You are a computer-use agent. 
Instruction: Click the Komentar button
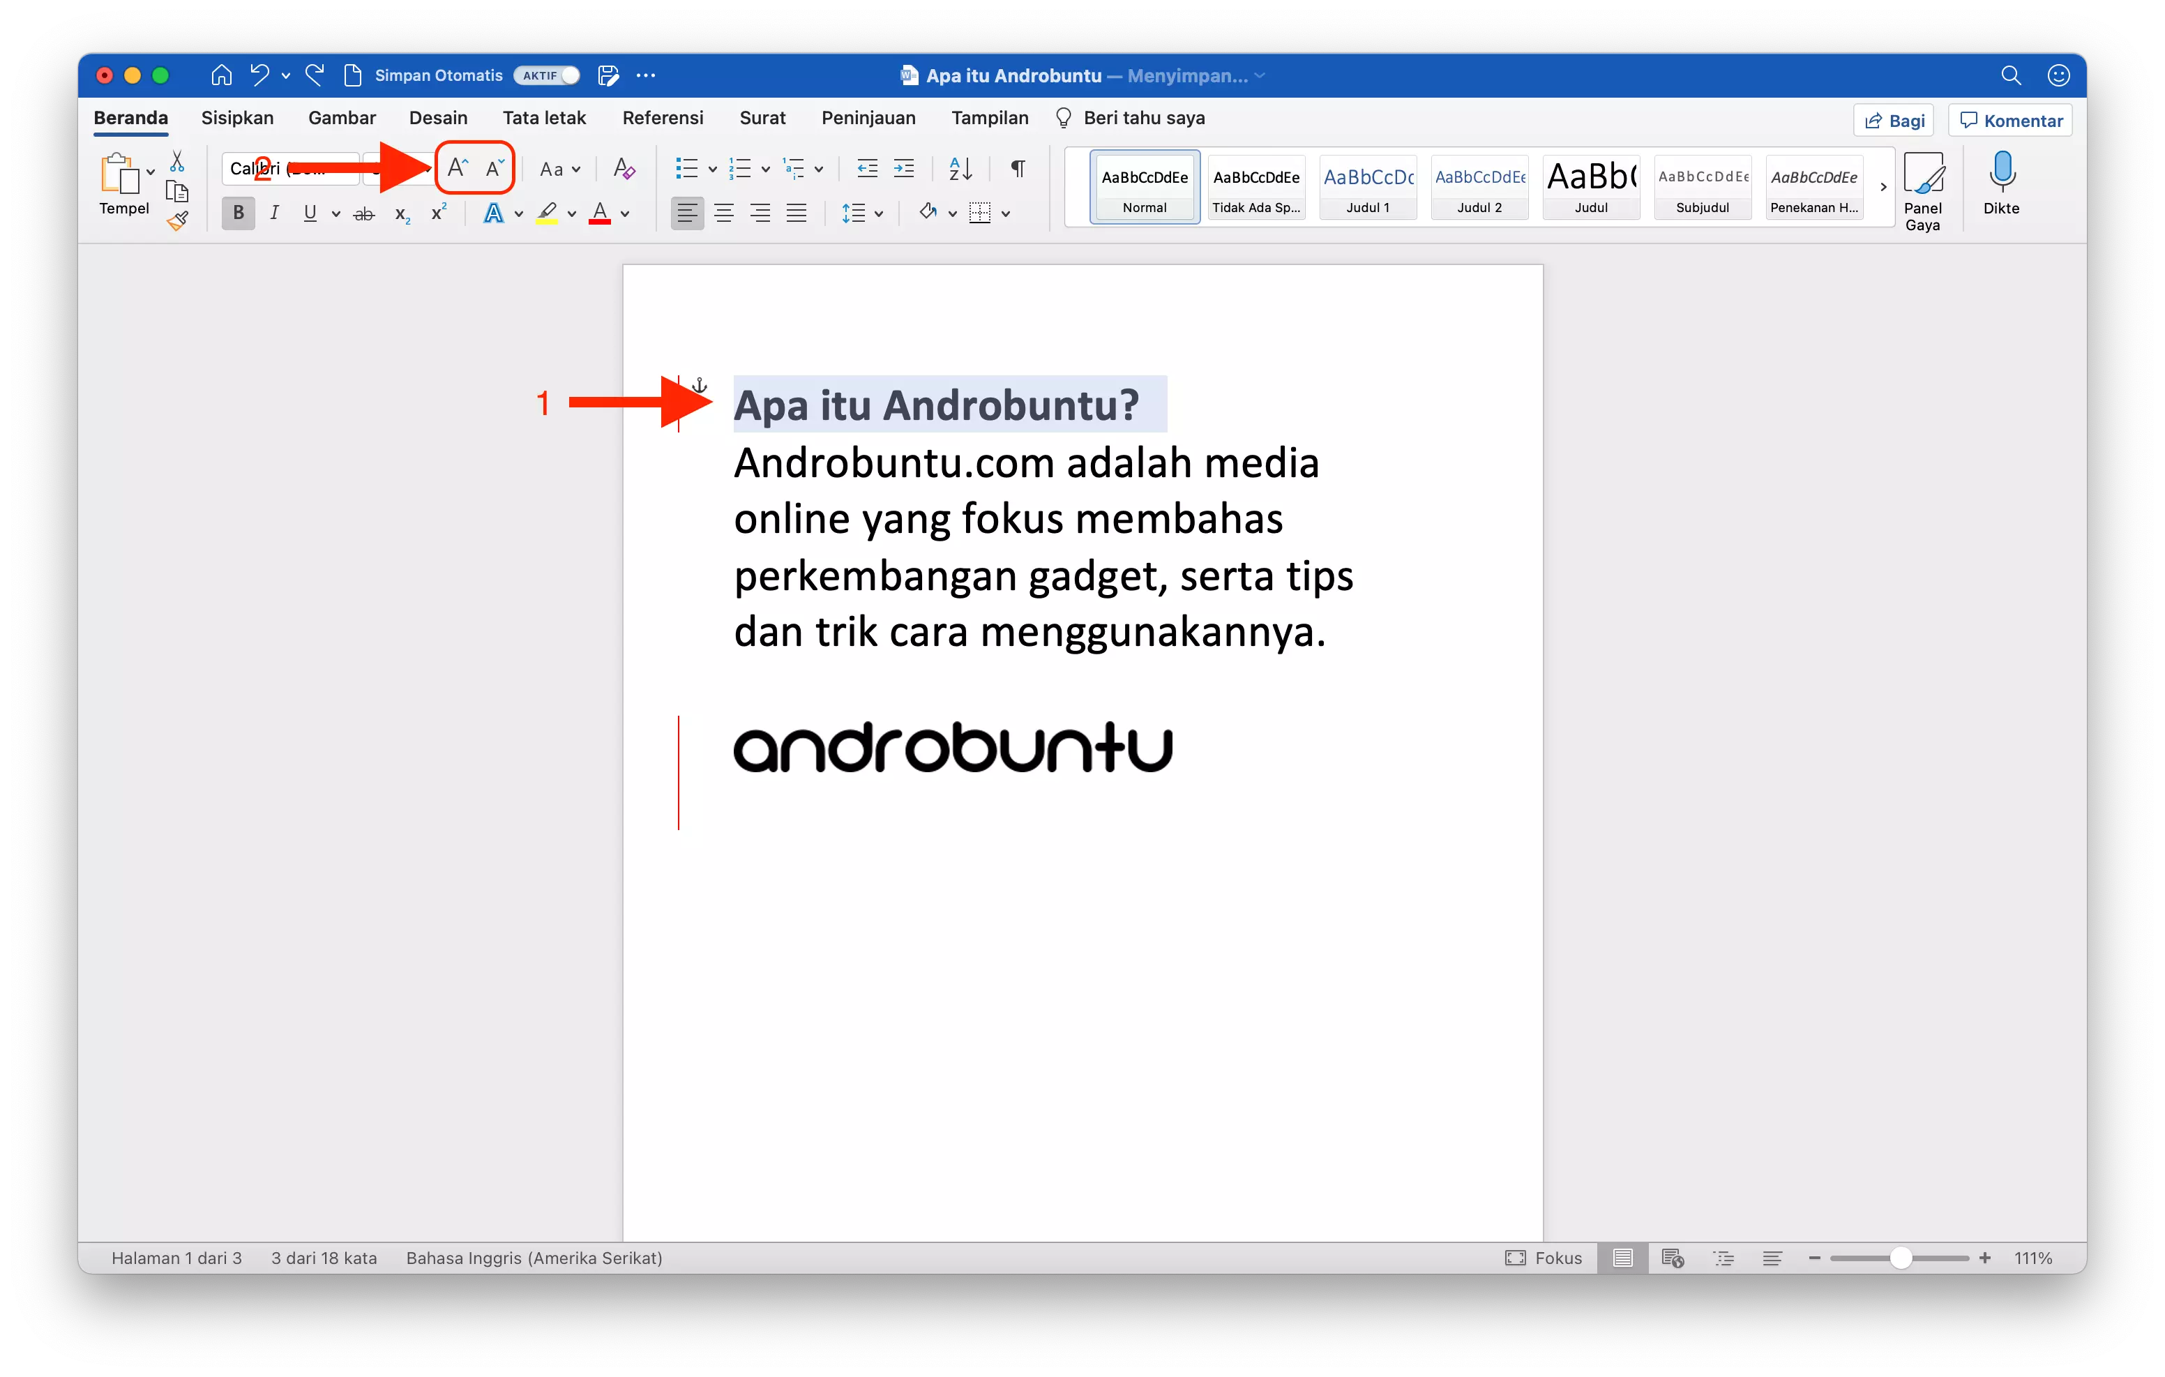click(2009, 119)
